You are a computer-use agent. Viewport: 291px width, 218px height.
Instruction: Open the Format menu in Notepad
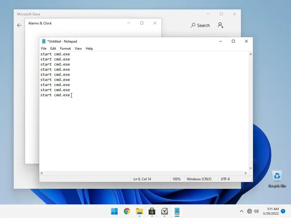coord(65,49)
